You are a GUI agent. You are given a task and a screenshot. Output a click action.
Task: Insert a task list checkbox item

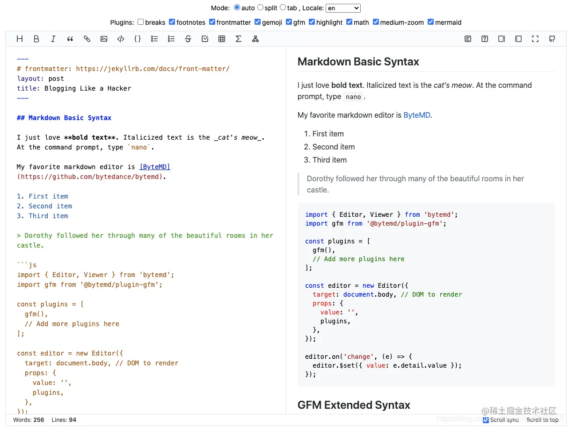click(x=205, y=39)
